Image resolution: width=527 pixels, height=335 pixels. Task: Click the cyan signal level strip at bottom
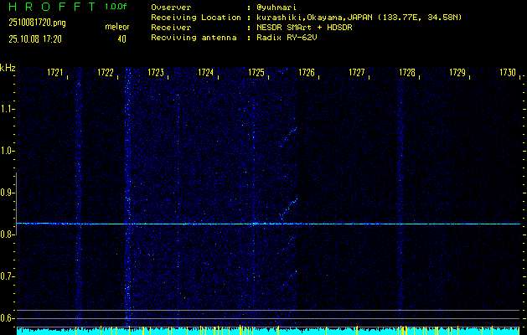(x=268, y=331)
